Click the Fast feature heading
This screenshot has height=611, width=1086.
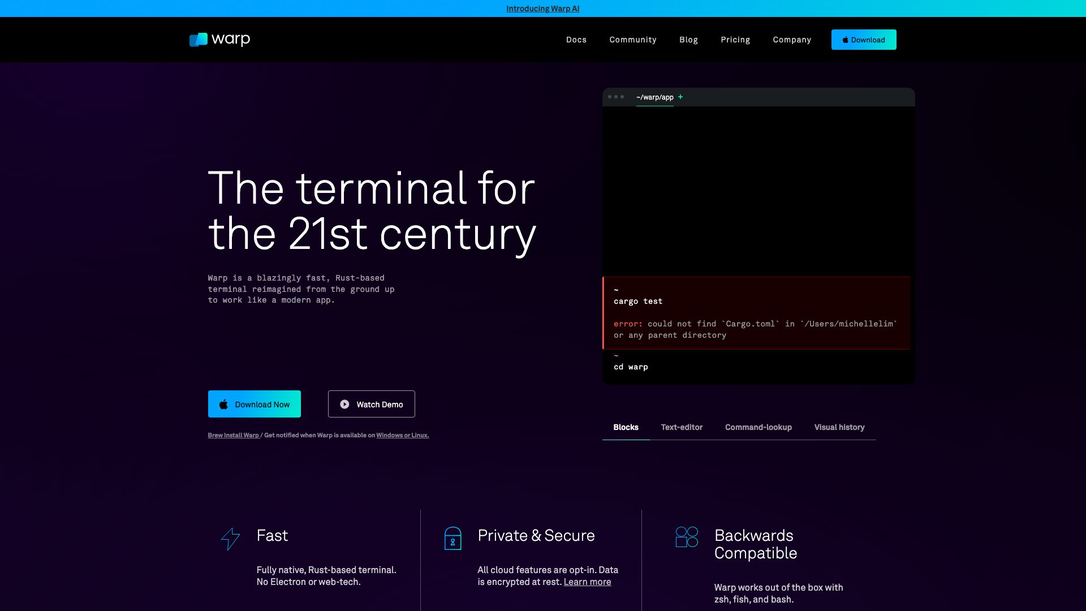[271, 535]
